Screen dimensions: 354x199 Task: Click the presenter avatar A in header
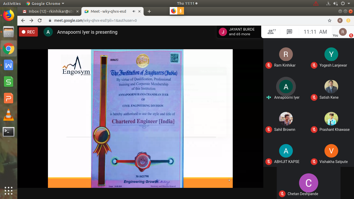coord(48,32)
